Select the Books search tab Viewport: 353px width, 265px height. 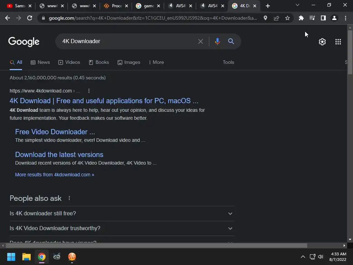(x=99, y=62)
